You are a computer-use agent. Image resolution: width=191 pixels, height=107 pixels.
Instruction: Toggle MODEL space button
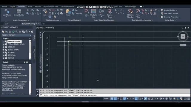coord(106,99)
